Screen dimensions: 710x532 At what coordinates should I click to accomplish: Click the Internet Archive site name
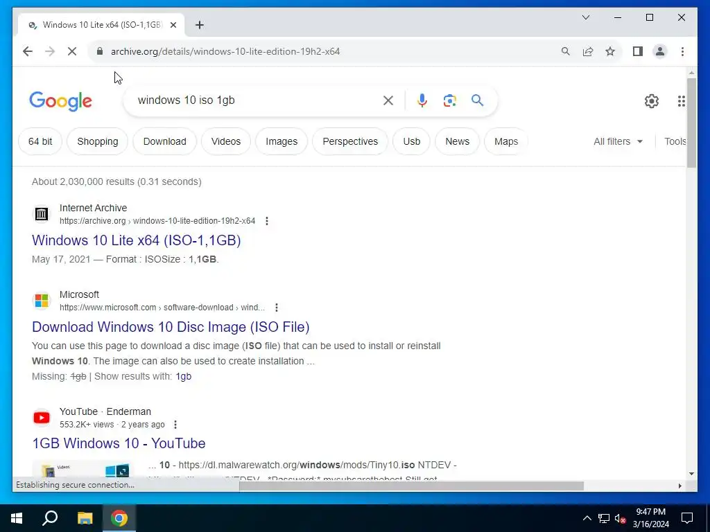pos(94,208)
